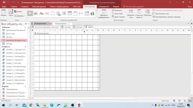
Task: Collapse the Таблицы group
Action: click(25, 27)
